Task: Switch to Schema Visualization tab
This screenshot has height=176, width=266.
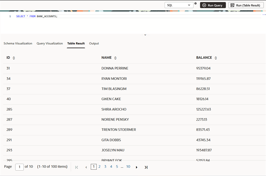Action: point(18,44)
